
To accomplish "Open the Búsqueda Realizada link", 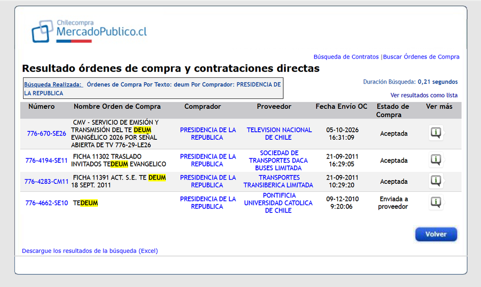I will [53, 84].
